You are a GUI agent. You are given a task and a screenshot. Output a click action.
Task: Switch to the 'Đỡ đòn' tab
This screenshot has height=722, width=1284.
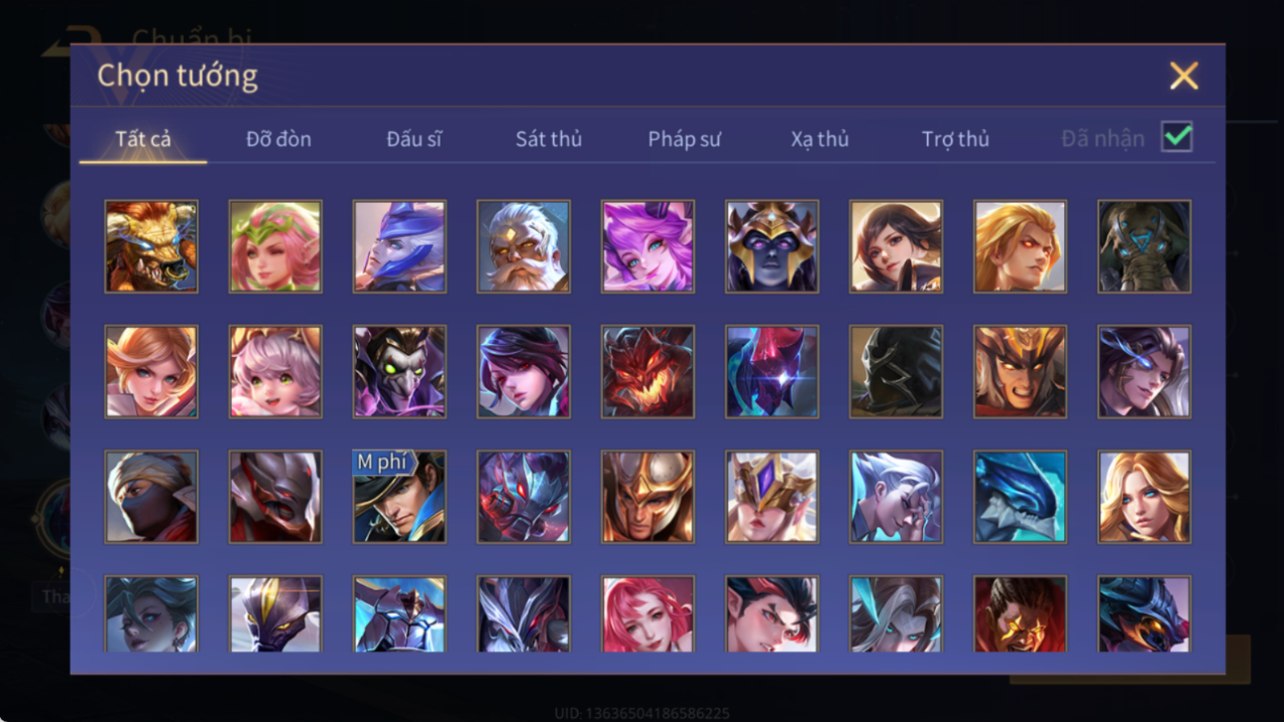click(278, 139)
